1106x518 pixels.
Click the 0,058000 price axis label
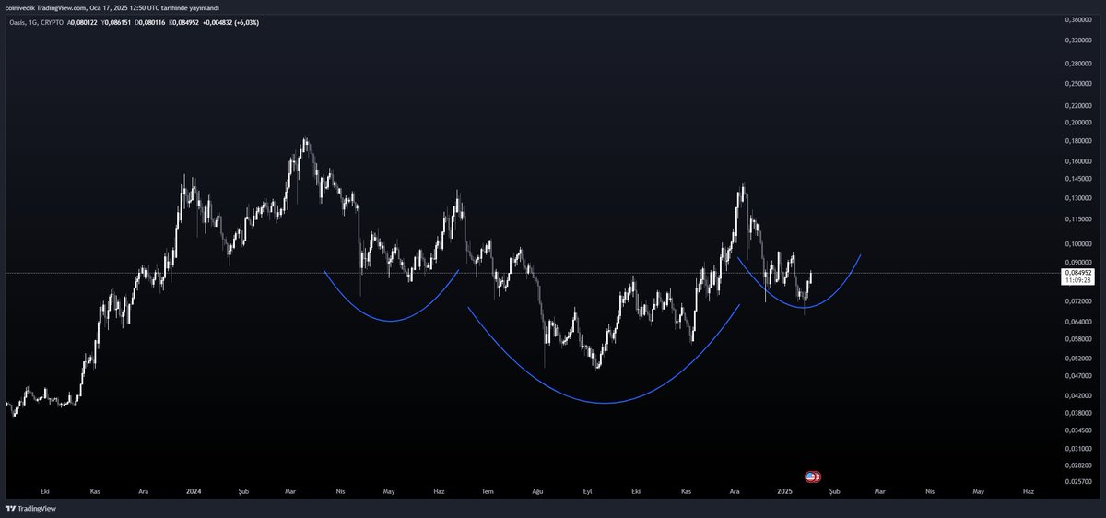[x=1077, y=340]
